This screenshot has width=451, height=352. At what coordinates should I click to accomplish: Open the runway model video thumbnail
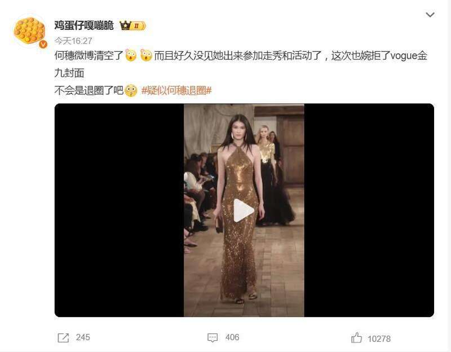click(x=244, y=210)
